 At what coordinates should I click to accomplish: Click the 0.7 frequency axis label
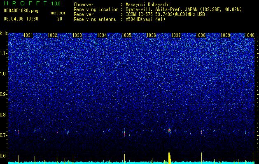point(3,135)
